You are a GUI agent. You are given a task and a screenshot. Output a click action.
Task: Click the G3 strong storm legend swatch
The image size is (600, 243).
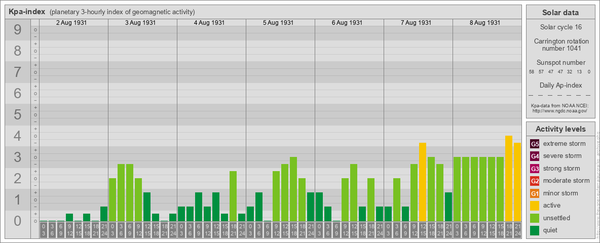point(535,169)
